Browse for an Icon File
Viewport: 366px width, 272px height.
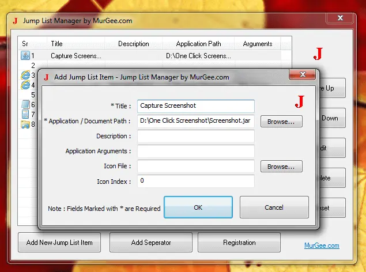point(281,167)
